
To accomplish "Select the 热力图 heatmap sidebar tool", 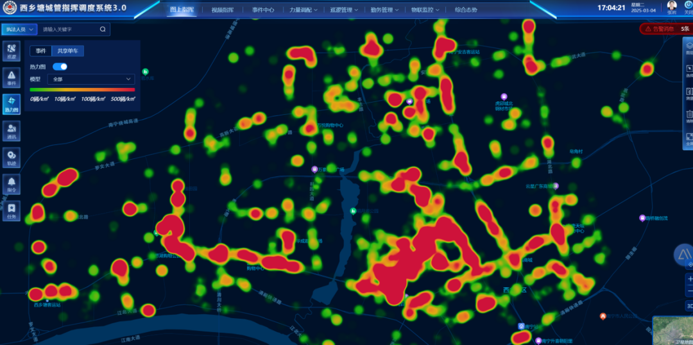I will (x=11, y=104).
